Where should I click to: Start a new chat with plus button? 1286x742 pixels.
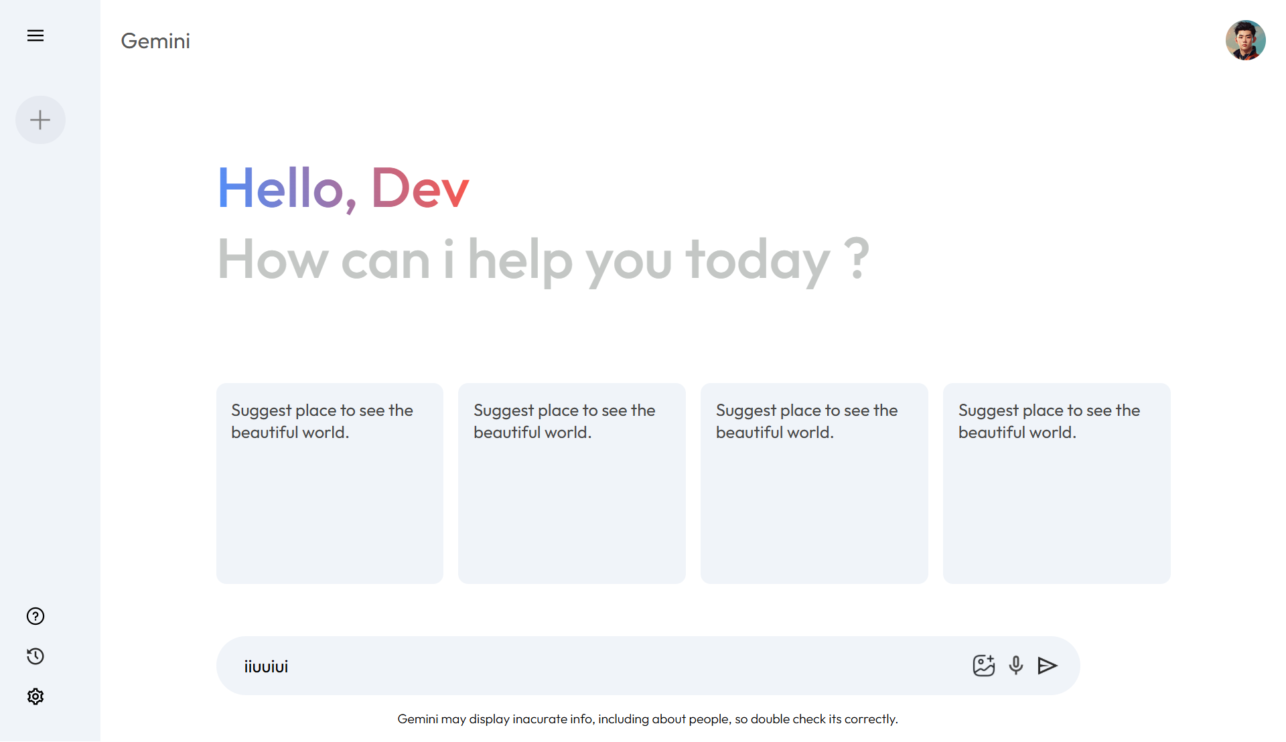[x=40, y=120]
